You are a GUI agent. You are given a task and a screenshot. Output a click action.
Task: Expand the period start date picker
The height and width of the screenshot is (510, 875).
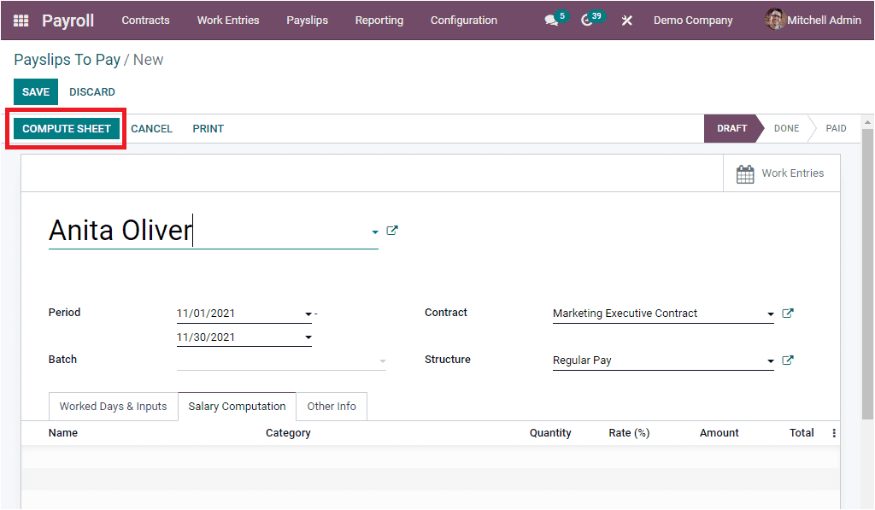coord(308,314)
